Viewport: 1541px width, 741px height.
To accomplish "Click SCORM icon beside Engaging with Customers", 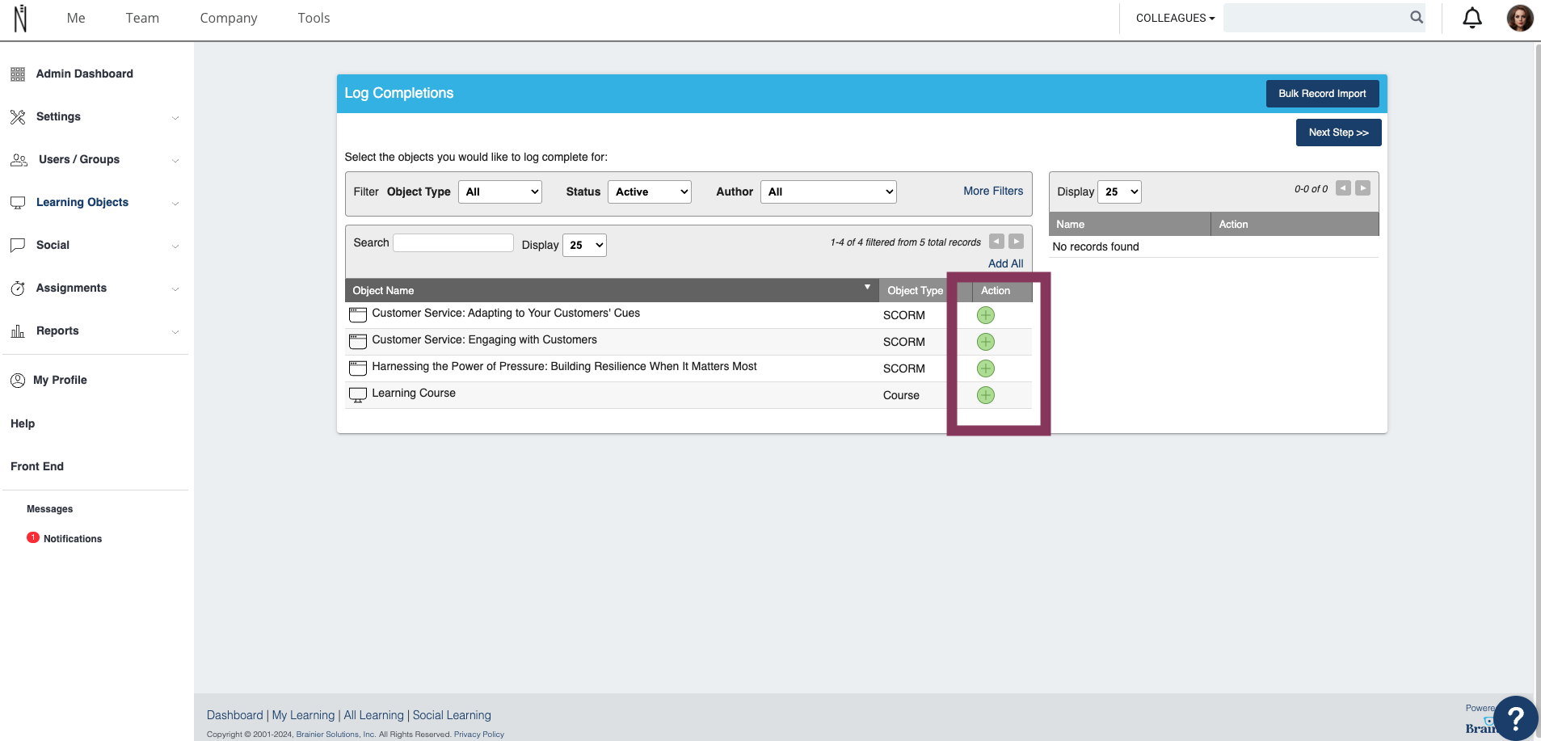I will pyautogui.click(x=357, y=341).
